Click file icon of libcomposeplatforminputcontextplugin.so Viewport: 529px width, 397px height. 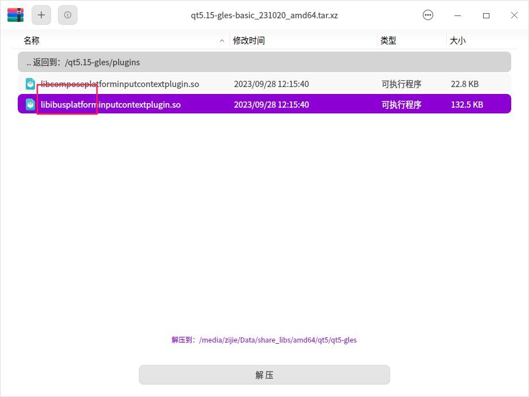(x=30, y=84)
